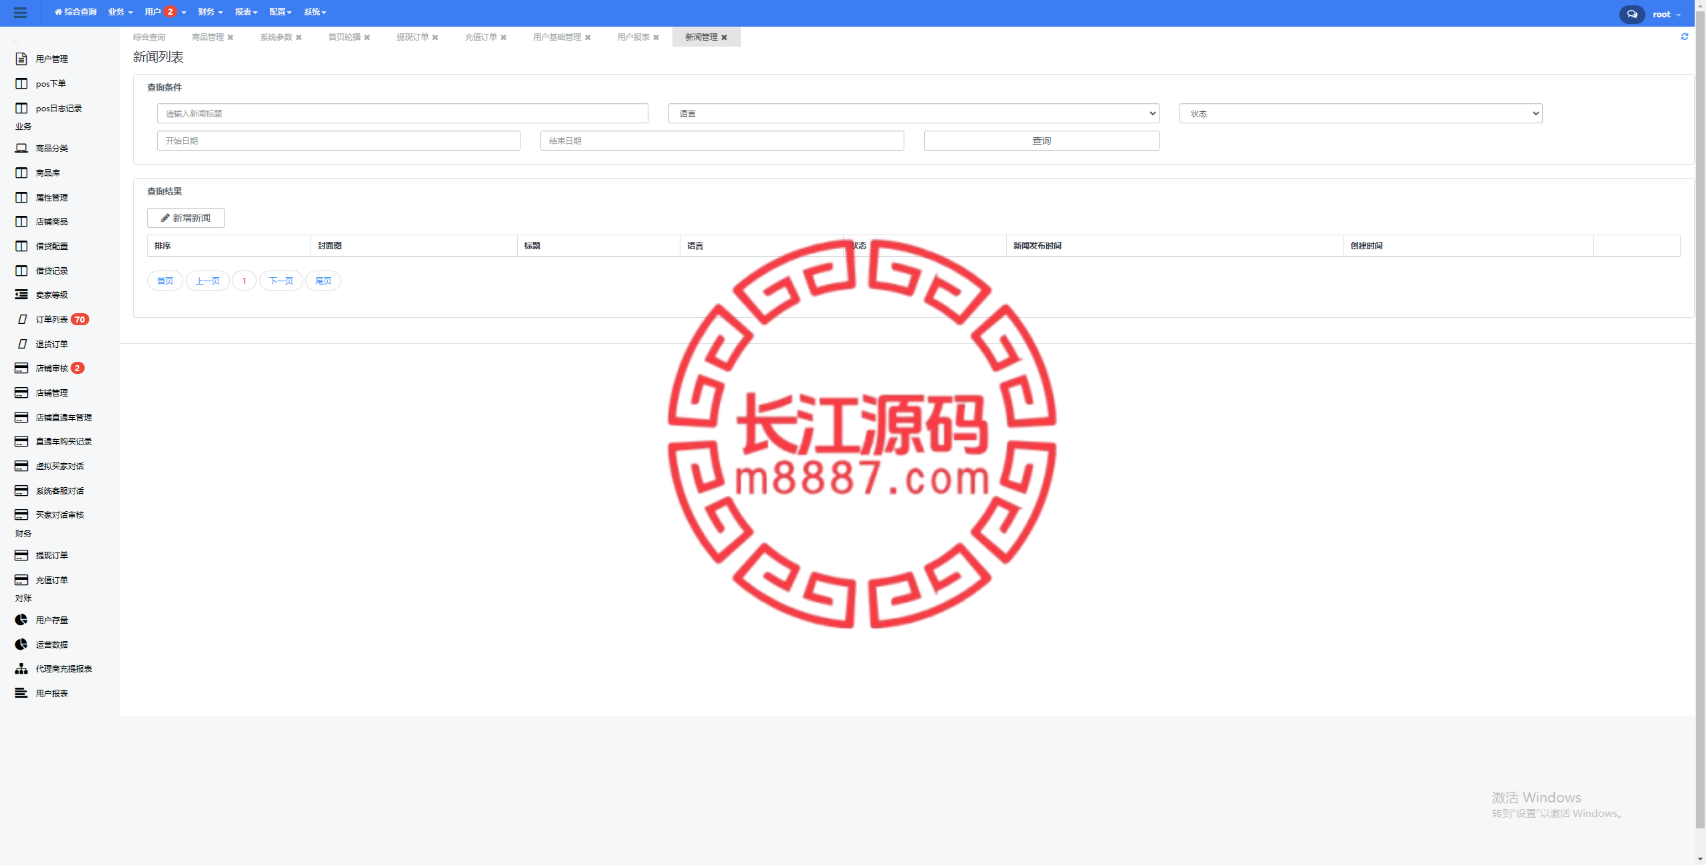Click the 店铺管理 card icon

tap(21, 393)
